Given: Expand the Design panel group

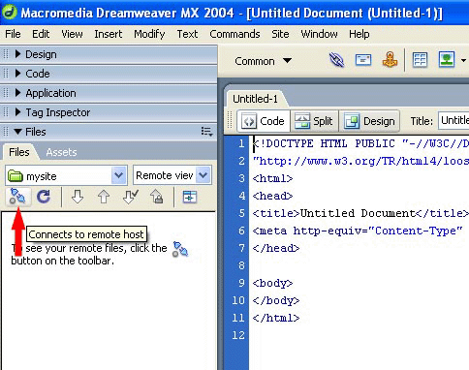Looking at the screenshot, I should 18,54.
